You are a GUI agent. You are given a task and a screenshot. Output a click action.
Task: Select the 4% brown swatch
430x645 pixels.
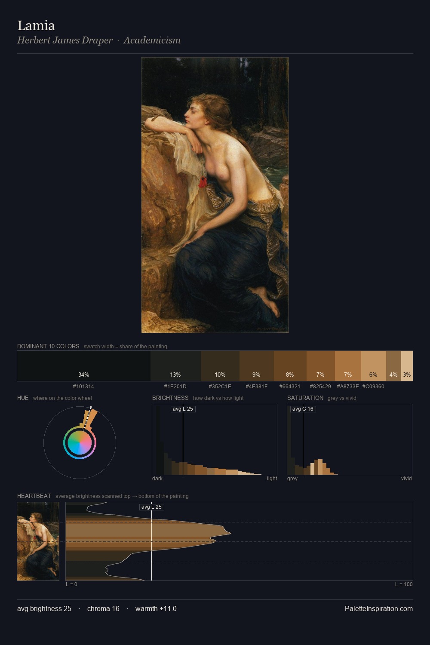click(393, 366)
